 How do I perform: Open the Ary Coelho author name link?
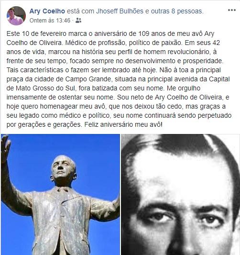pos(47,11)
